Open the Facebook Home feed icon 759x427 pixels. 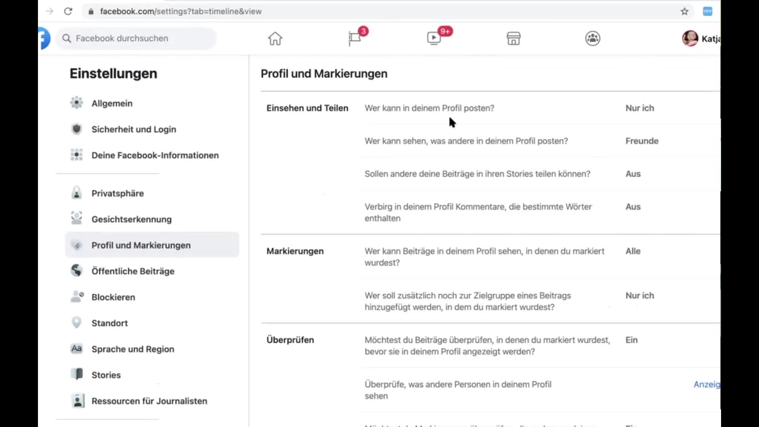[275, 39]
